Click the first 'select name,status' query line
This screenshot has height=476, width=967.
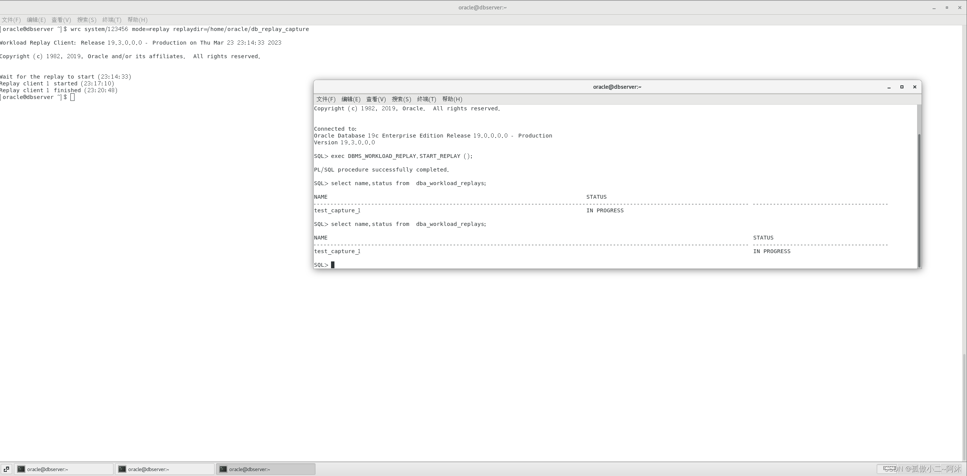tap(400, 183)
